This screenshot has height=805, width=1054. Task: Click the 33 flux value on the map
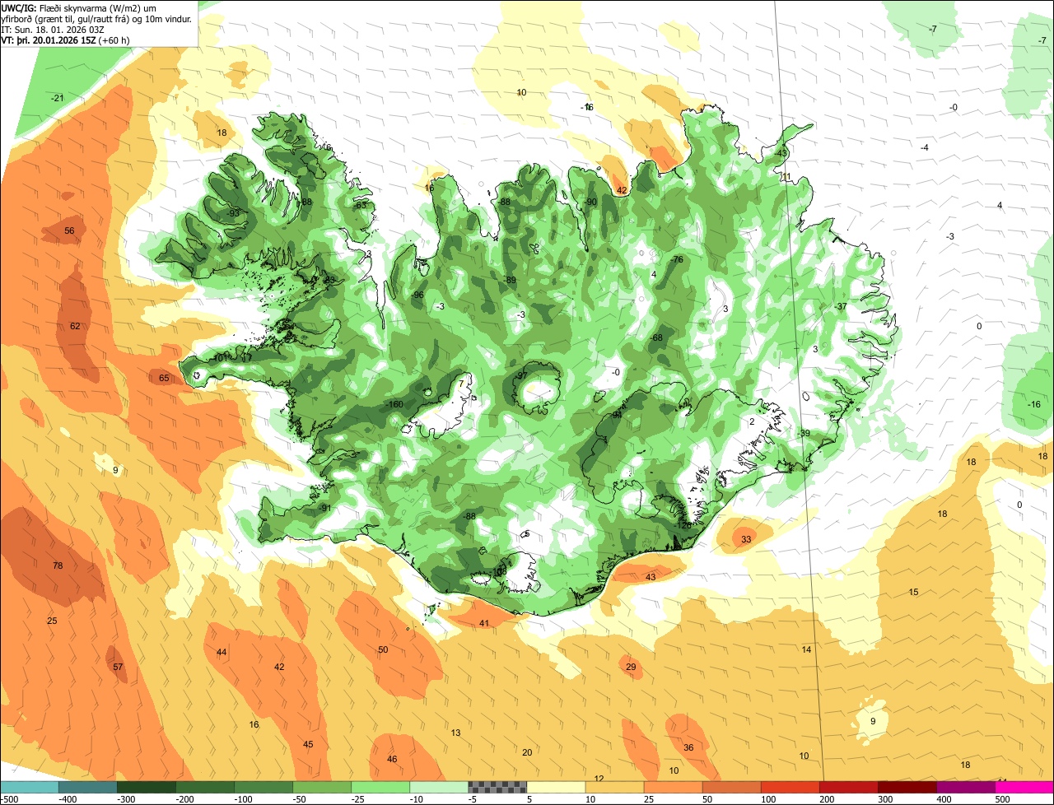746,539
